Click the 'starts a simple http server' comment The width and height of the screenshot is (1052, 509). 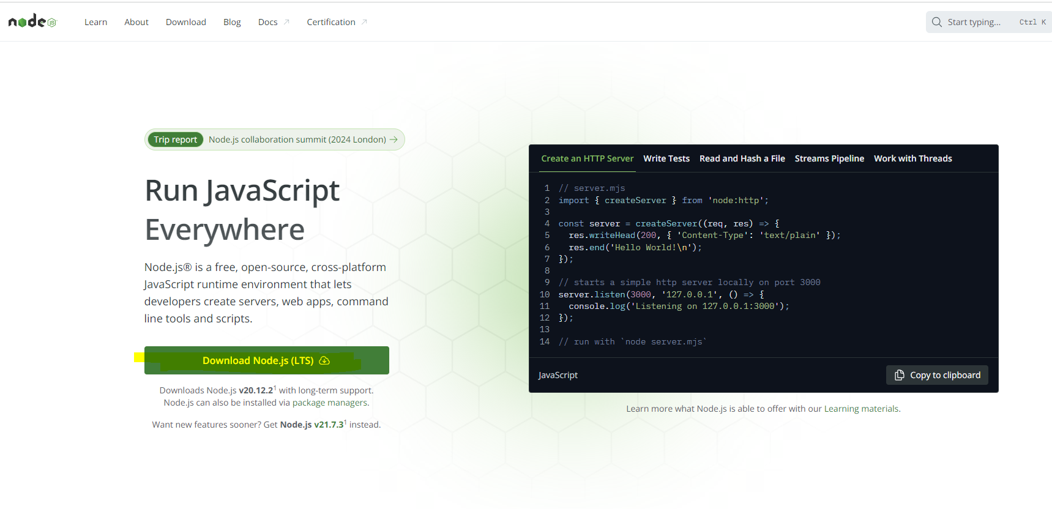(690, 283)
